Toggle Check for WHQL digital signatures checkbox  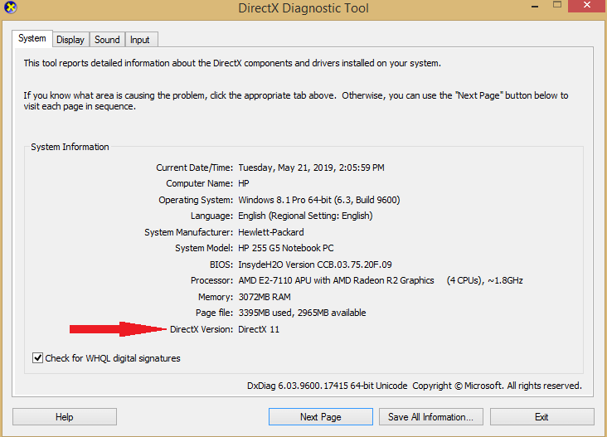(x=37, y=358)
